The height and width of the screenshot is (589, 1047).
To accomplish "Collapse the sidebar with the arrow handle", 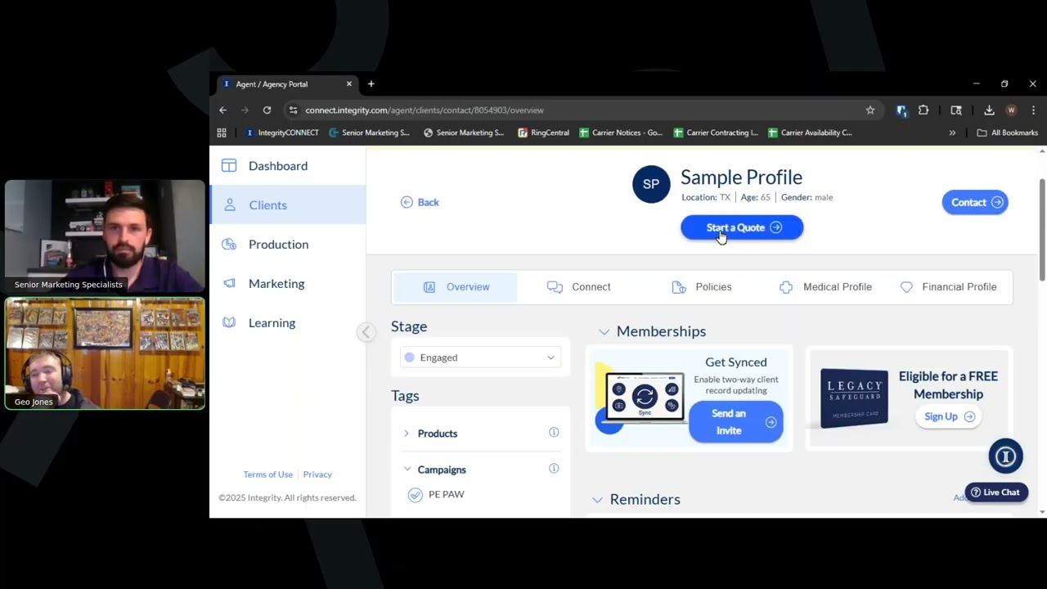I will click(x=366, y=331).
